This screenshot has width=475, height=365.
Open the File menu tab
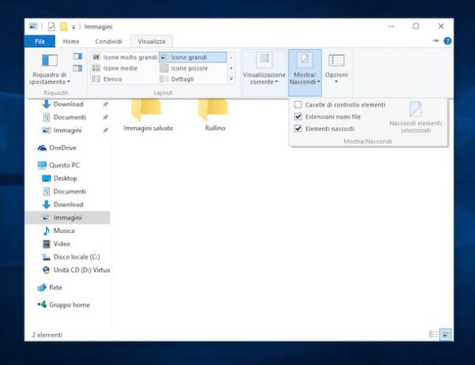coord(40,41)
